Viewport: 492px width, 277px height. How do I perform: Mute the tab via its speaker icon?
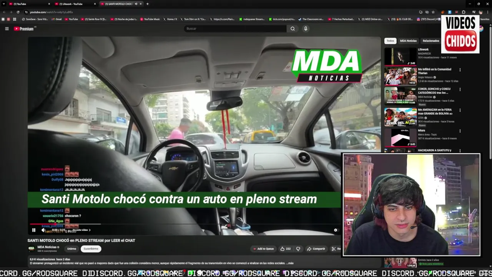click(x=136, y=4)
